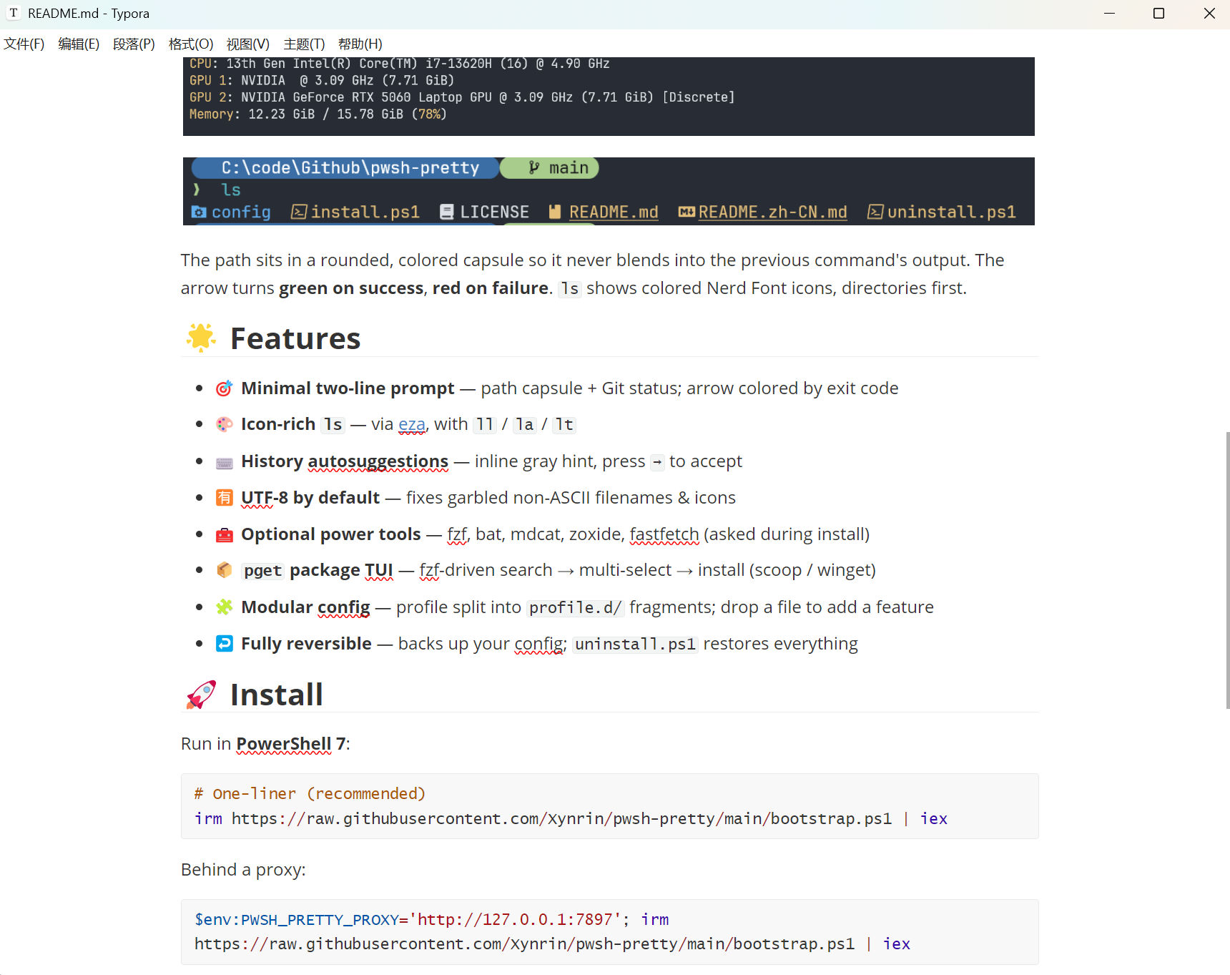Click the Features heading text
Viewport: 1230px width, 975px height.
click(x=295, y=338)
